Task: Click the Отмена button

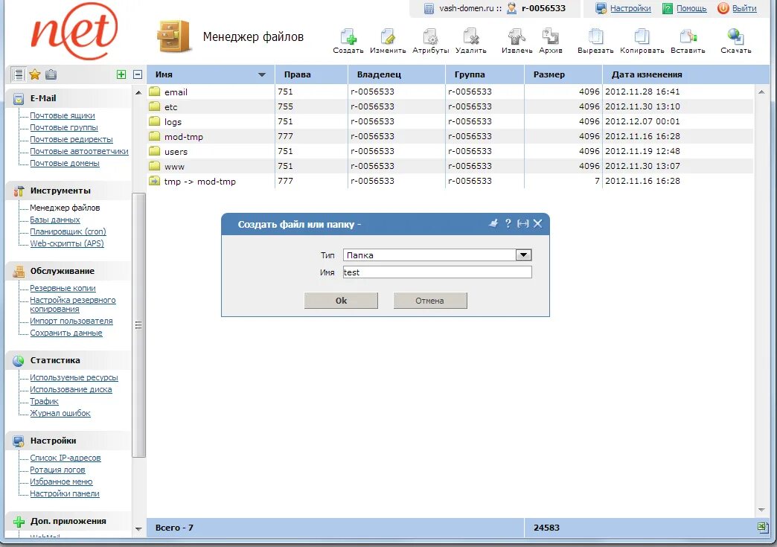Action: [430, 300]
